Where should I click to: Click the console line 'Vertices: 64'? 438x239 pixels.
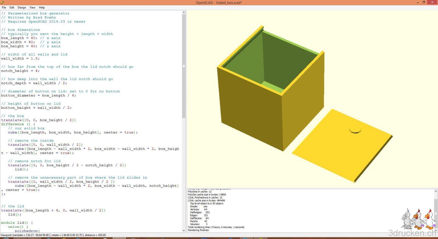tap(198, 209)
